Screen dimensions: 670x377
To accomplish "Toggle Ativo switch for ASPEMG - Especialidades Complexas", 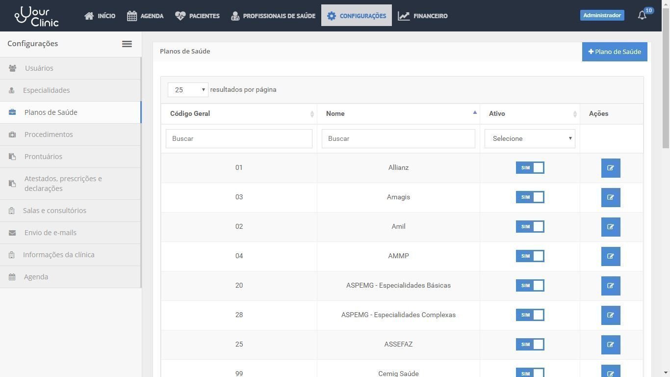I will (530, 315).
